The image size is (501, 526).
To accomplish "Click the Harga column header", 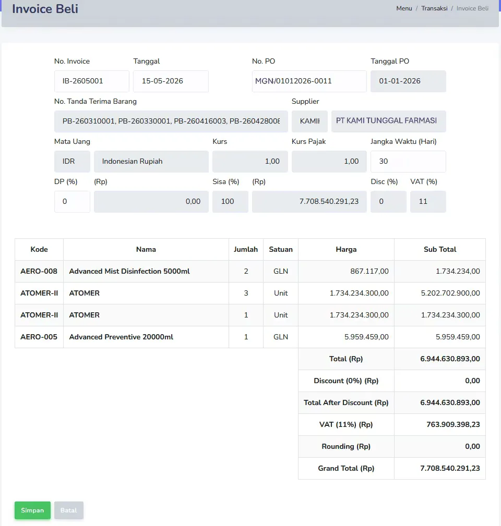I will pyautogui.click(x=346, y=249).
